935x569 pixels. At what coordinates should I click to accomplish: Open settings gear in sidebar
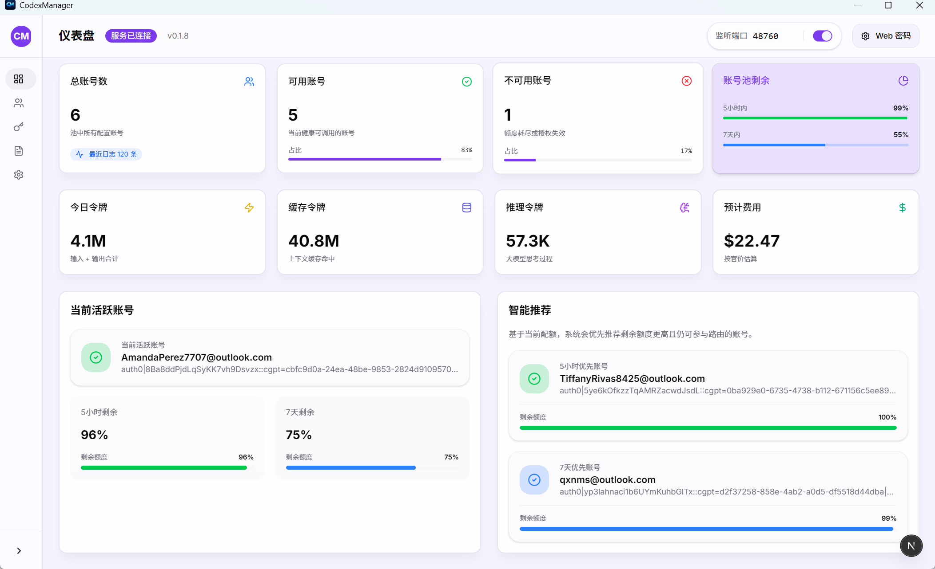(19, 175)
